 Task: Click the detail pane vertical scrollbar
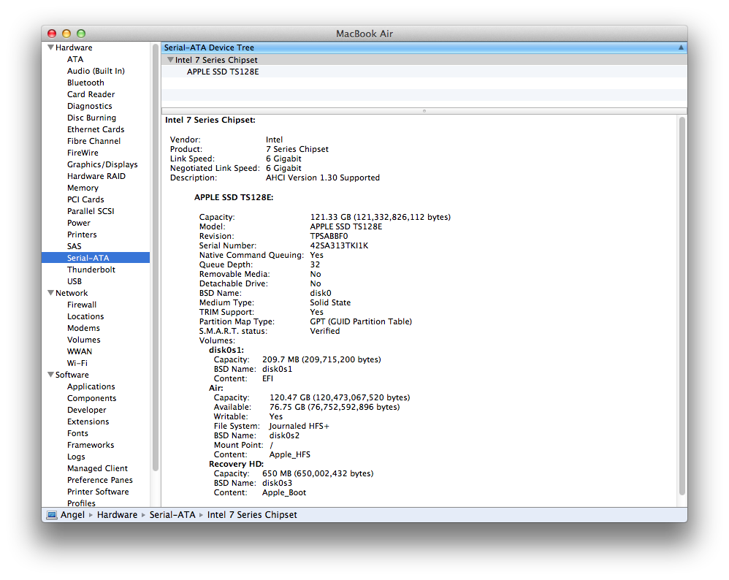click(x=682, y=305)
